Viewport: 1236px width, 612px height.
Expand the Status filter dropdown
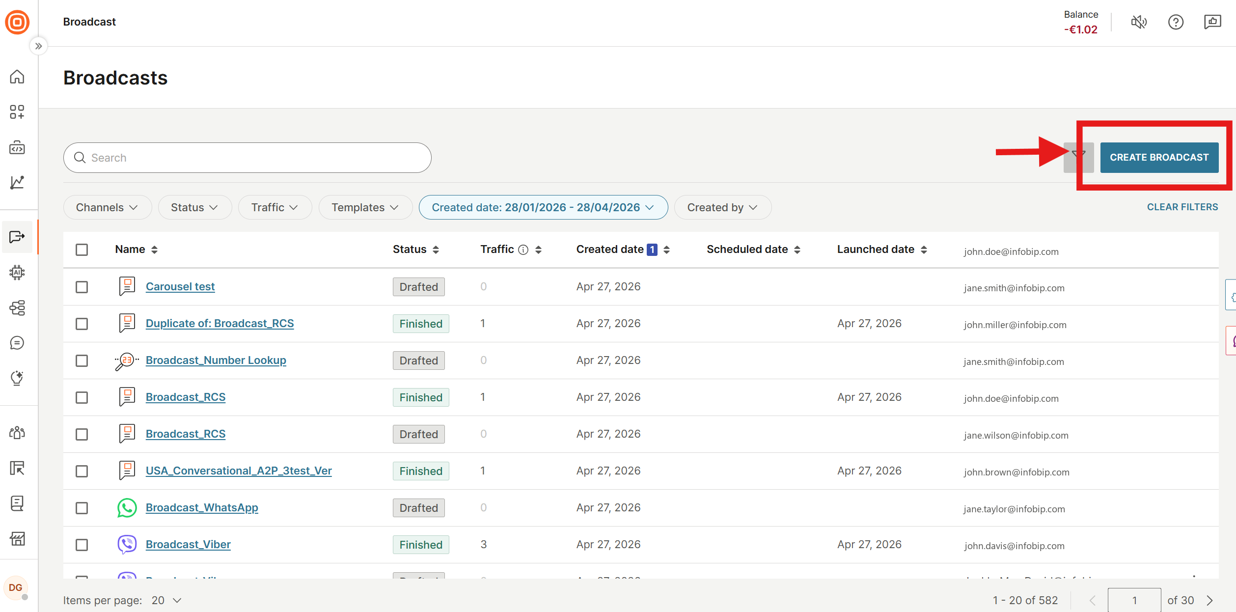[194, 207]
